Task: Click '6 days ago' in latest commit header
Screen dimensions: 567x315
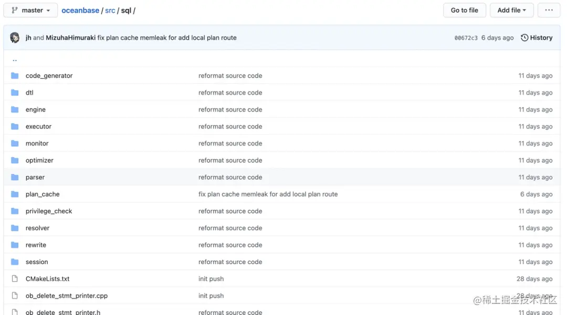Action: tap(497, 38)
